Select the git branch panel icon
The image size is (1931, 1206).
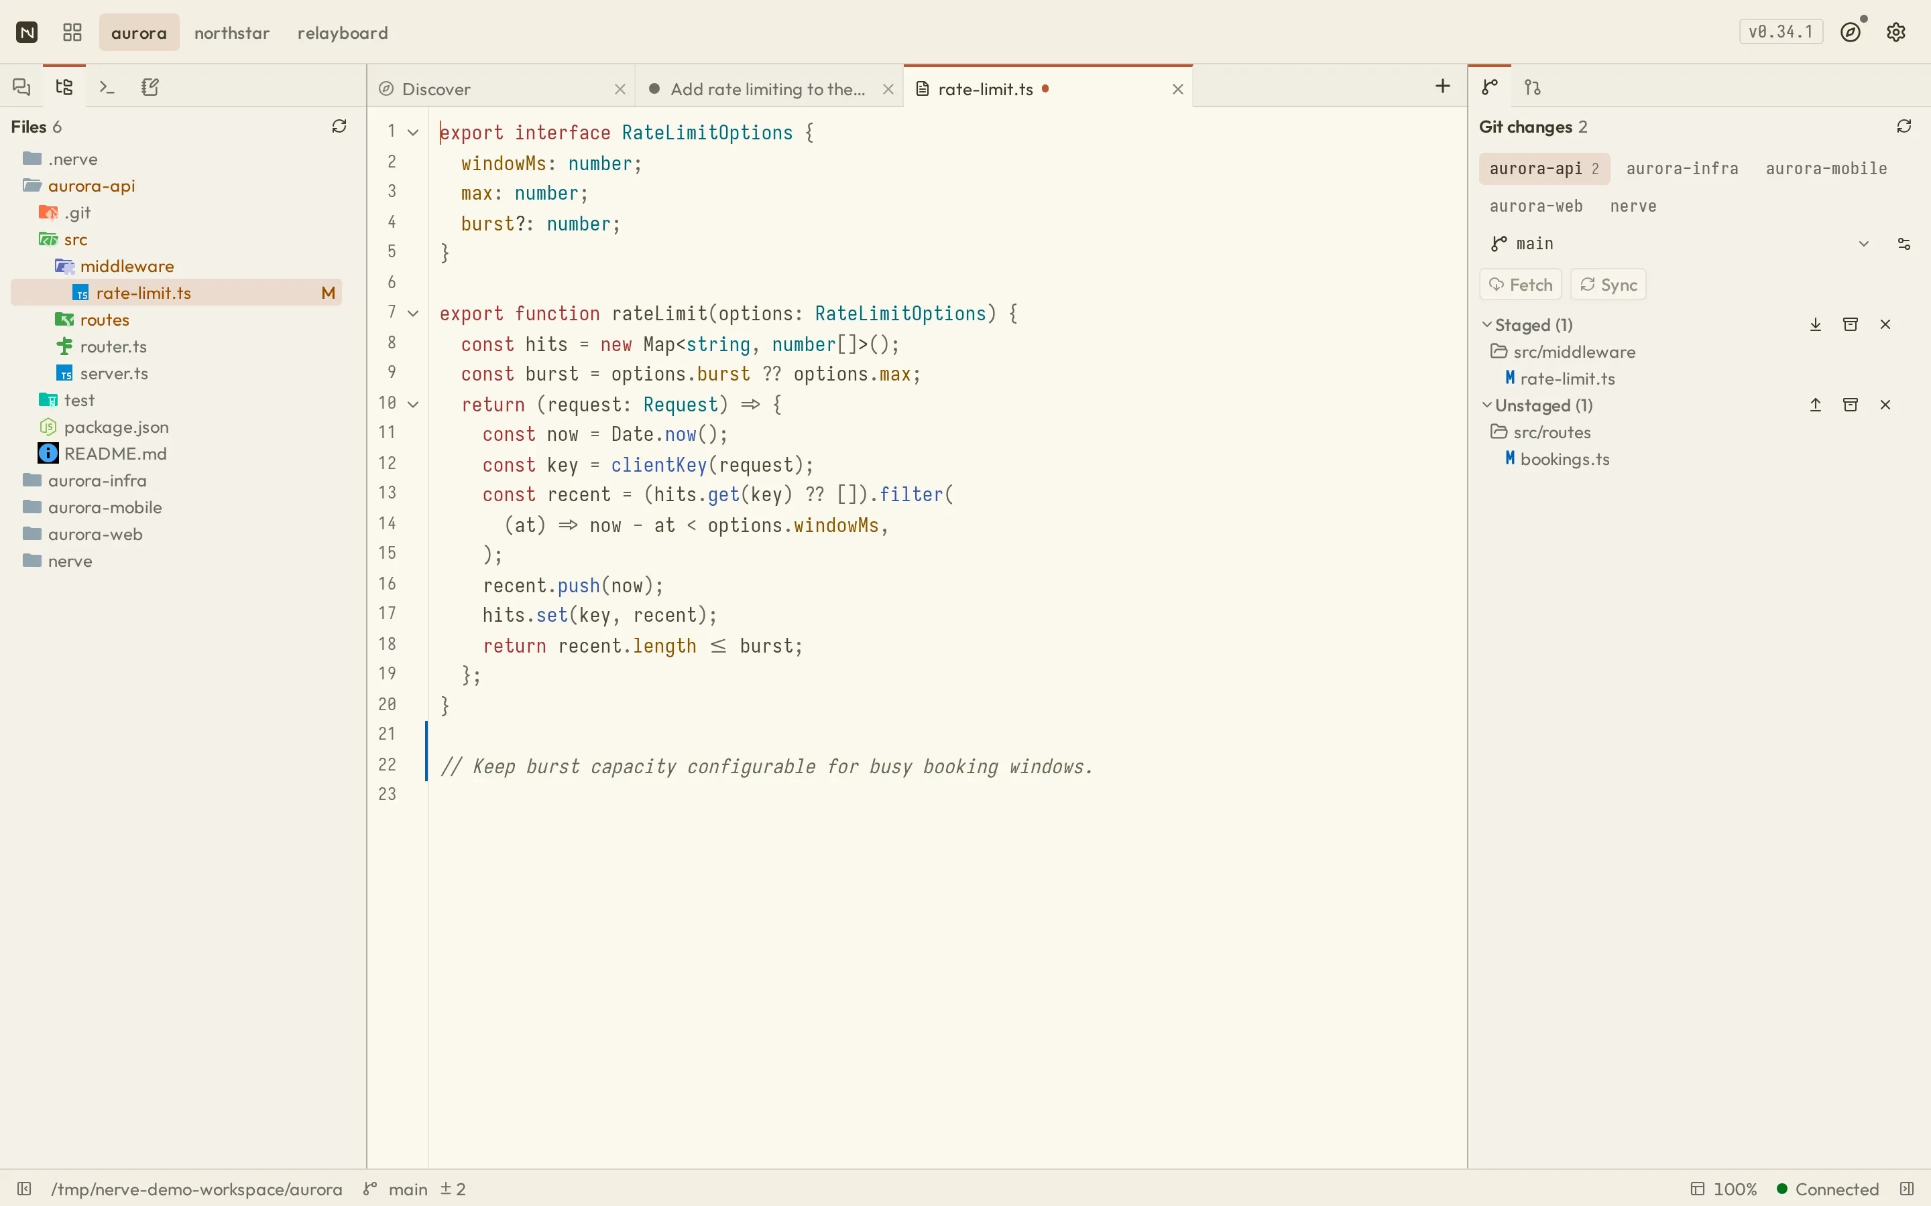[1490, 87]
